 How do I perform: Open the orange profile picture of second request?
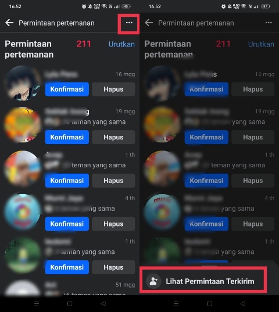click(22, 125)
